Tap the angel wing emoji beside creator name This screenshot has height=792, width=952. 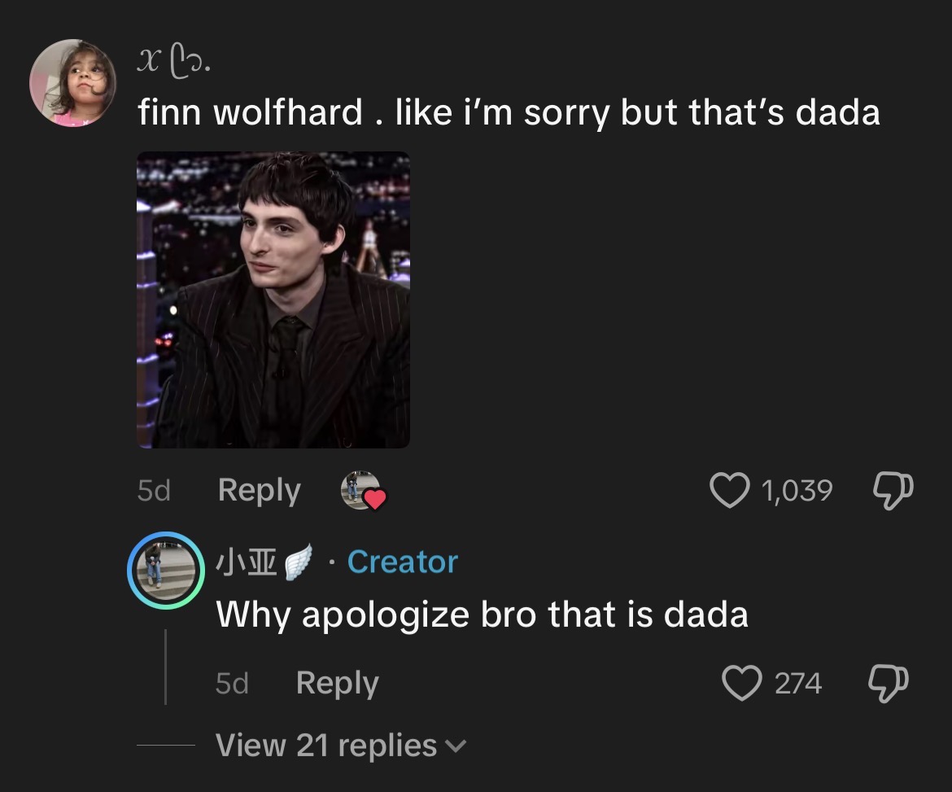[x=298, y=562]
